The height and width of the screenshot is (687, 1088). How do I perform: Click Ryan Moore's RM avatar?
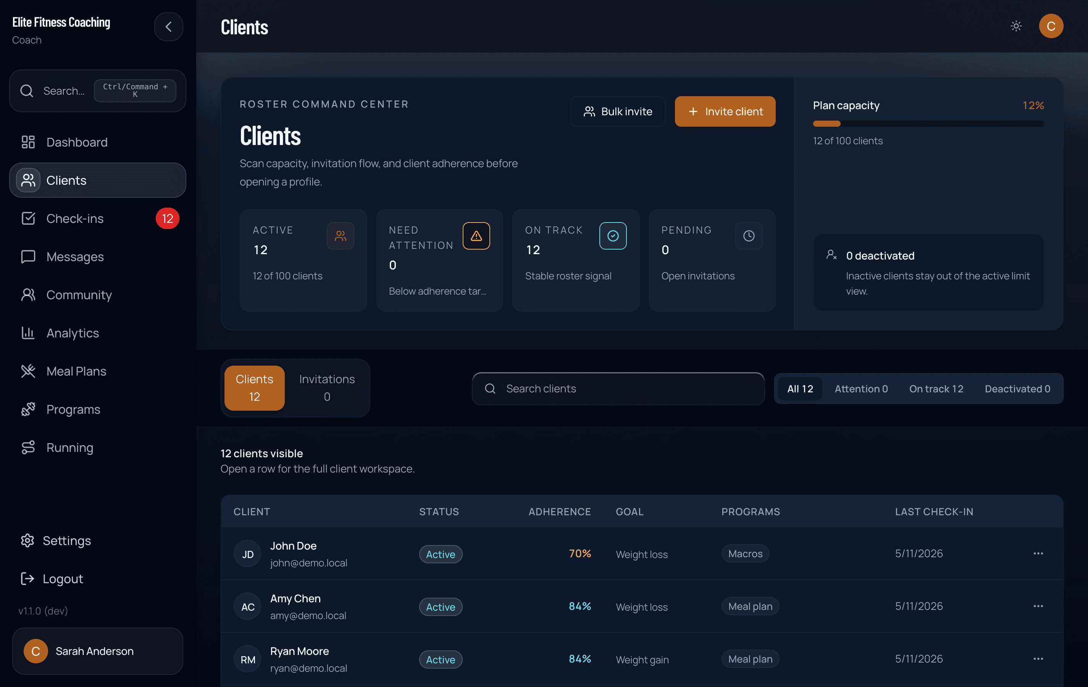tap(248, 660)
